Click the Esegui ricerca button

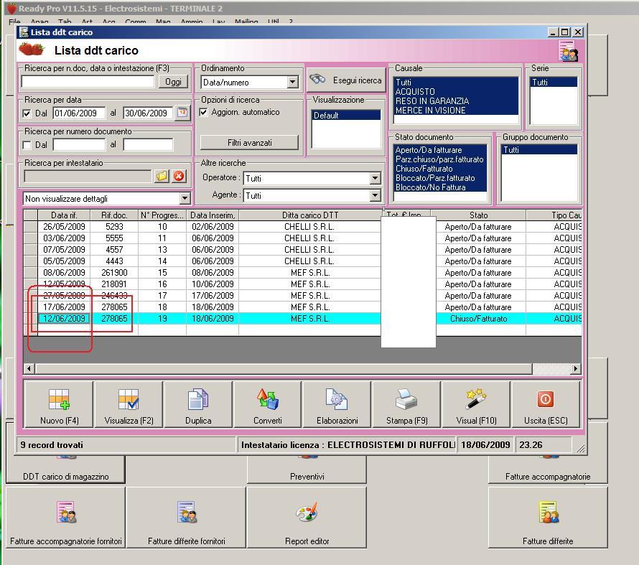click(x=346, y=80)
